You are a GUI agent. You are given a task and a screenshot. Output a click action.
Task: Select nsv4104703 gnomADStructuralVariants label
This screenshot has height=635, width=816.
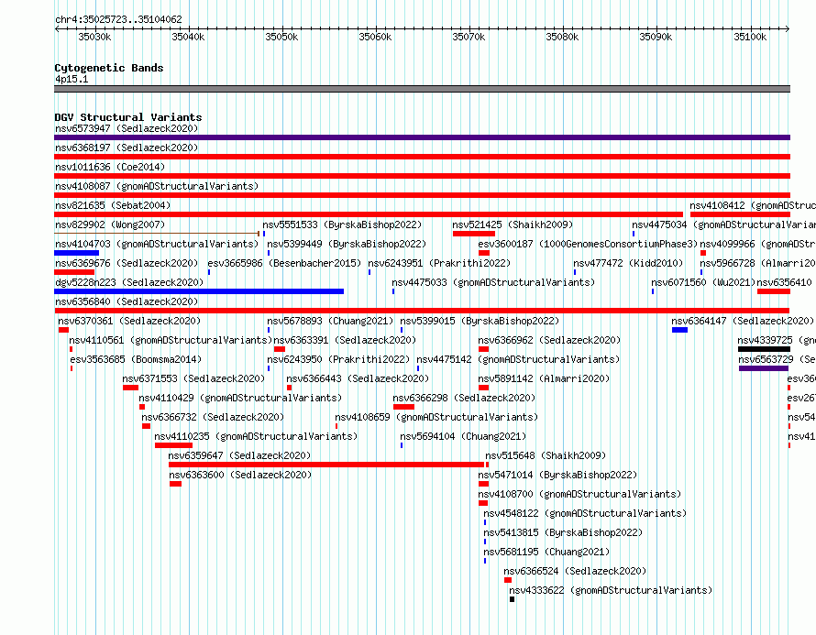pos(157,244)
